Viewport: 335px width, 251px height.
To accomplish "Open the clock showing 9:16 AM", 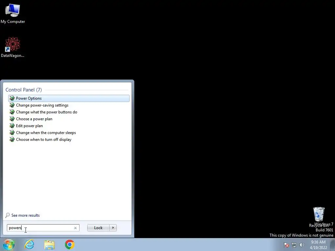I will click(318, 245).
